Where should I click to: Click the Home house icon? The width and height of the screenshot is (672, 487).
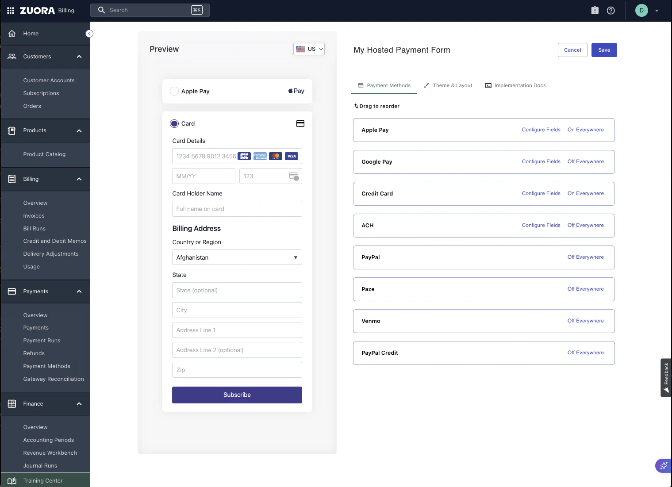point(12,33)
